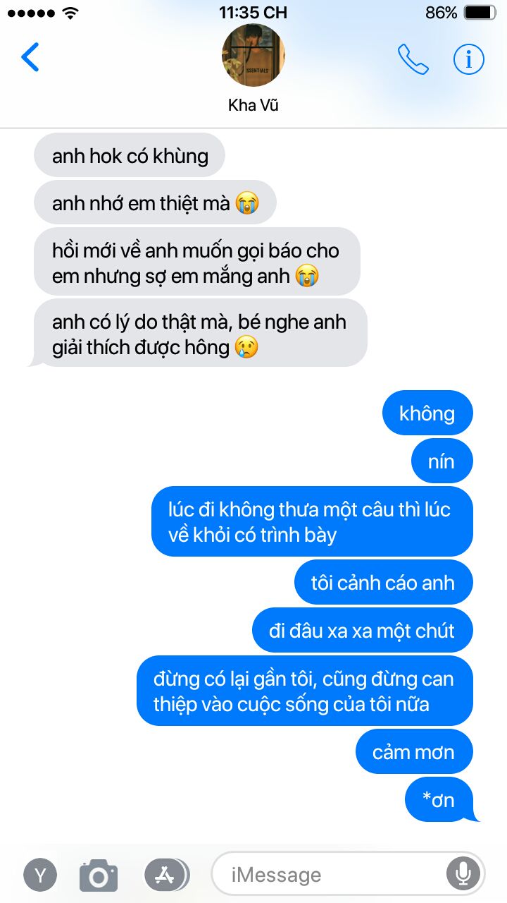Tap the contact name Kha Vũ
The image size is (507, 903).
(254, 105)
